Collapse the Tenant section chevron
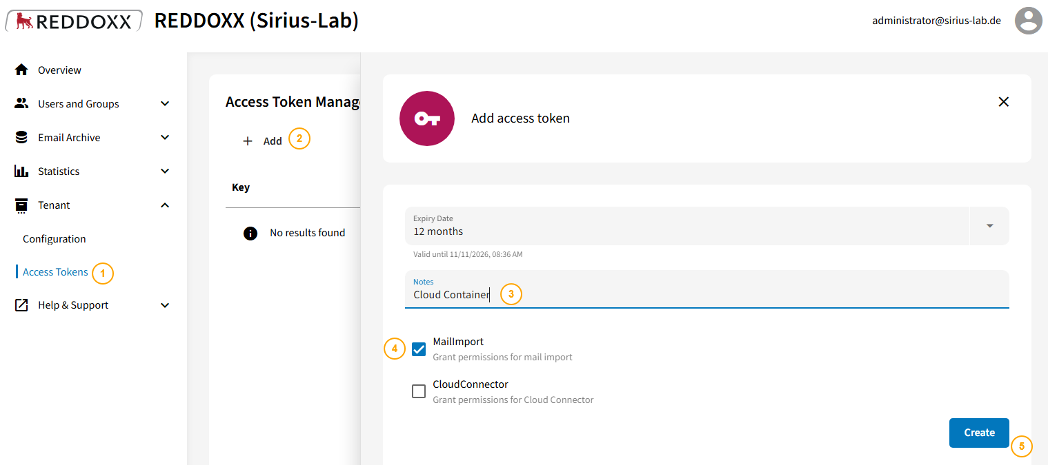 pyautogui.click(x=165, y=205)
